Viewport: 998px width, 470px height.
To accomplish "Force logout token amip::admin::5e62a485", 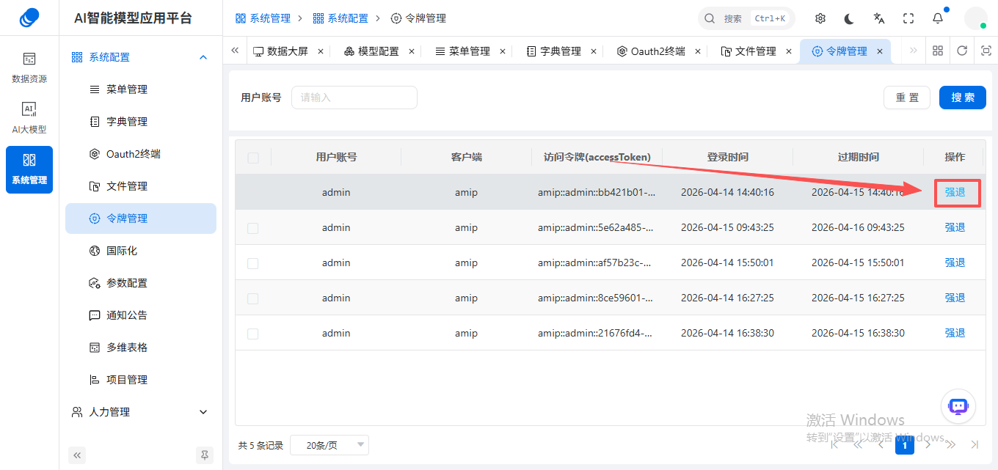I will 955,227.
